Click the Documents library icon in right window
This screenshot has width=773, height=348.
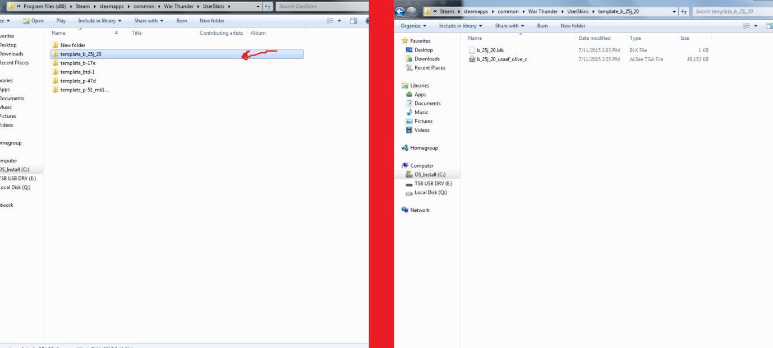409,104
